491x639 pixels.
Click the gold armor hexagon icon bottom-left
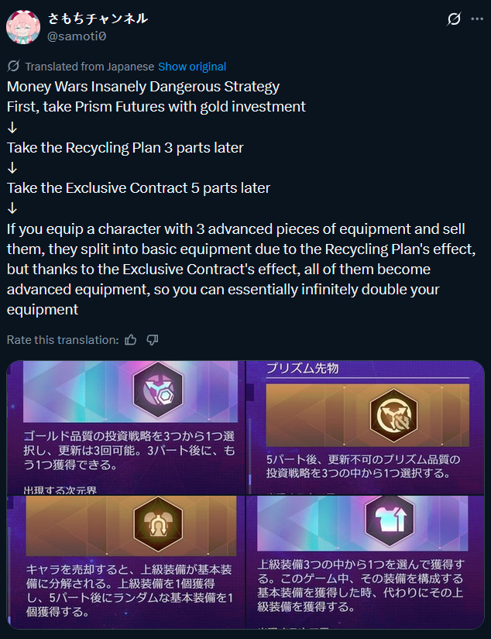pos(158,524)
